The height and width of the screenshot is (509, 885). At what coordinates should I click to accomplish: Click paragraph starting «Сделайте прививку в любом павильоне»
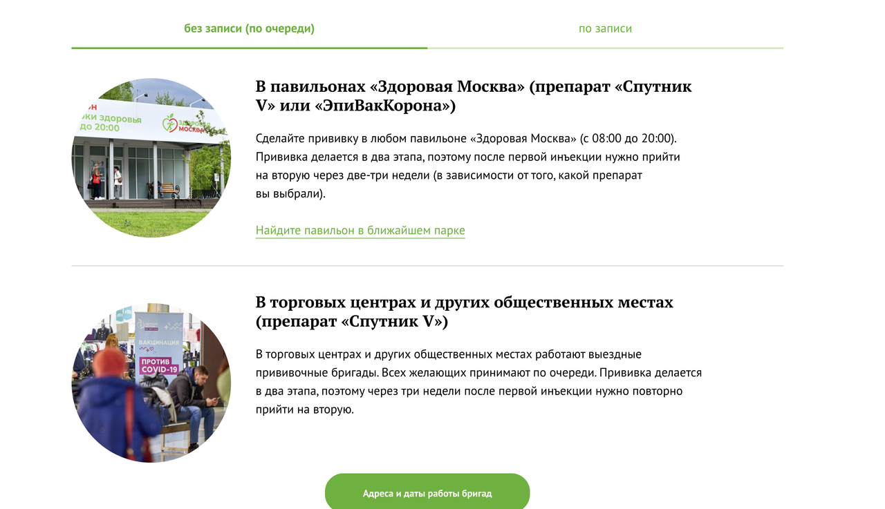(468, 166)
